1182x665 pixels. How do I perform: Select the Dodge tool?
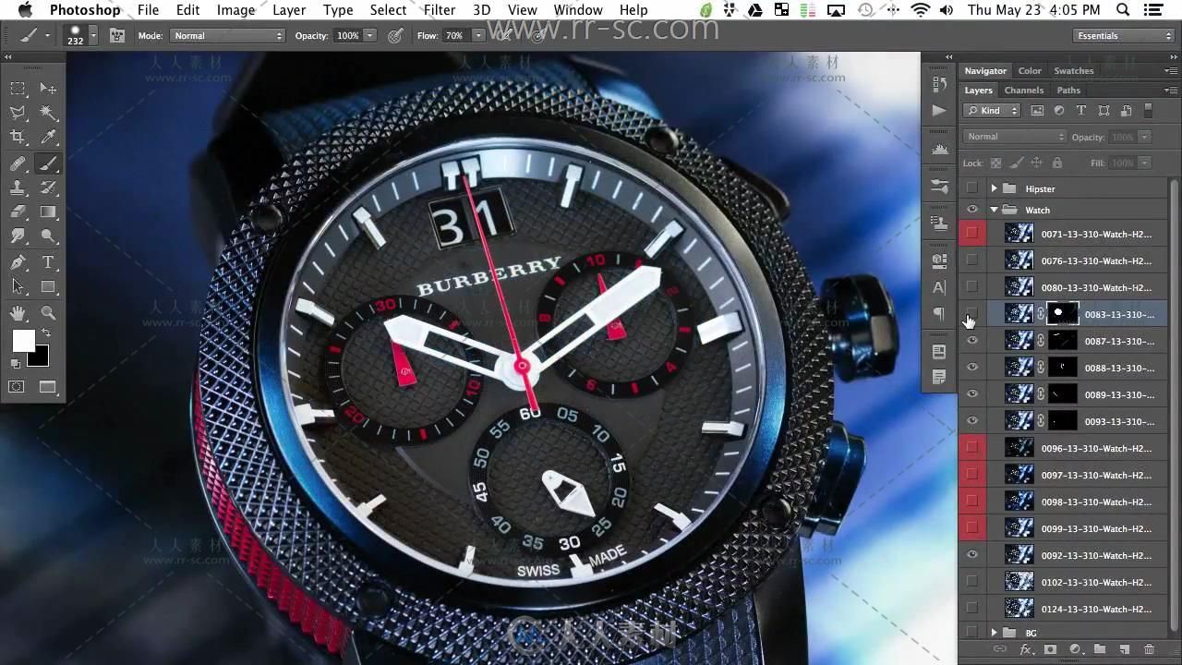[x=48, y=237]
